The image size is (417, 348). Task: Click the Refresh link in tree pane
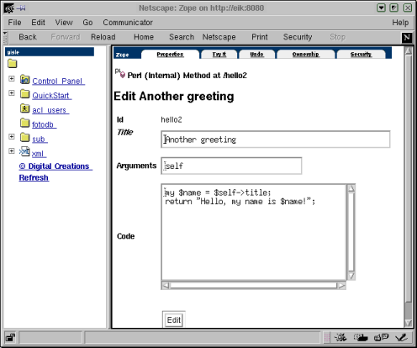34,177
